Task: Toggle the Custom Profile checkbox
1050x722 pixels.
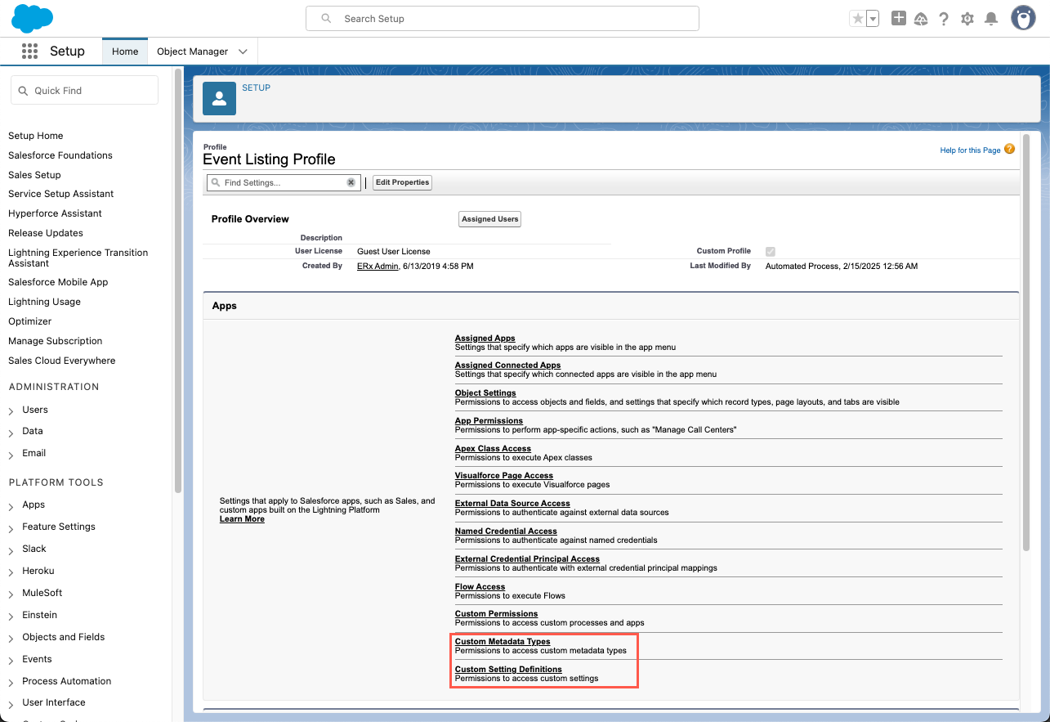Action: pyautogui.click(x=770, y=252)
